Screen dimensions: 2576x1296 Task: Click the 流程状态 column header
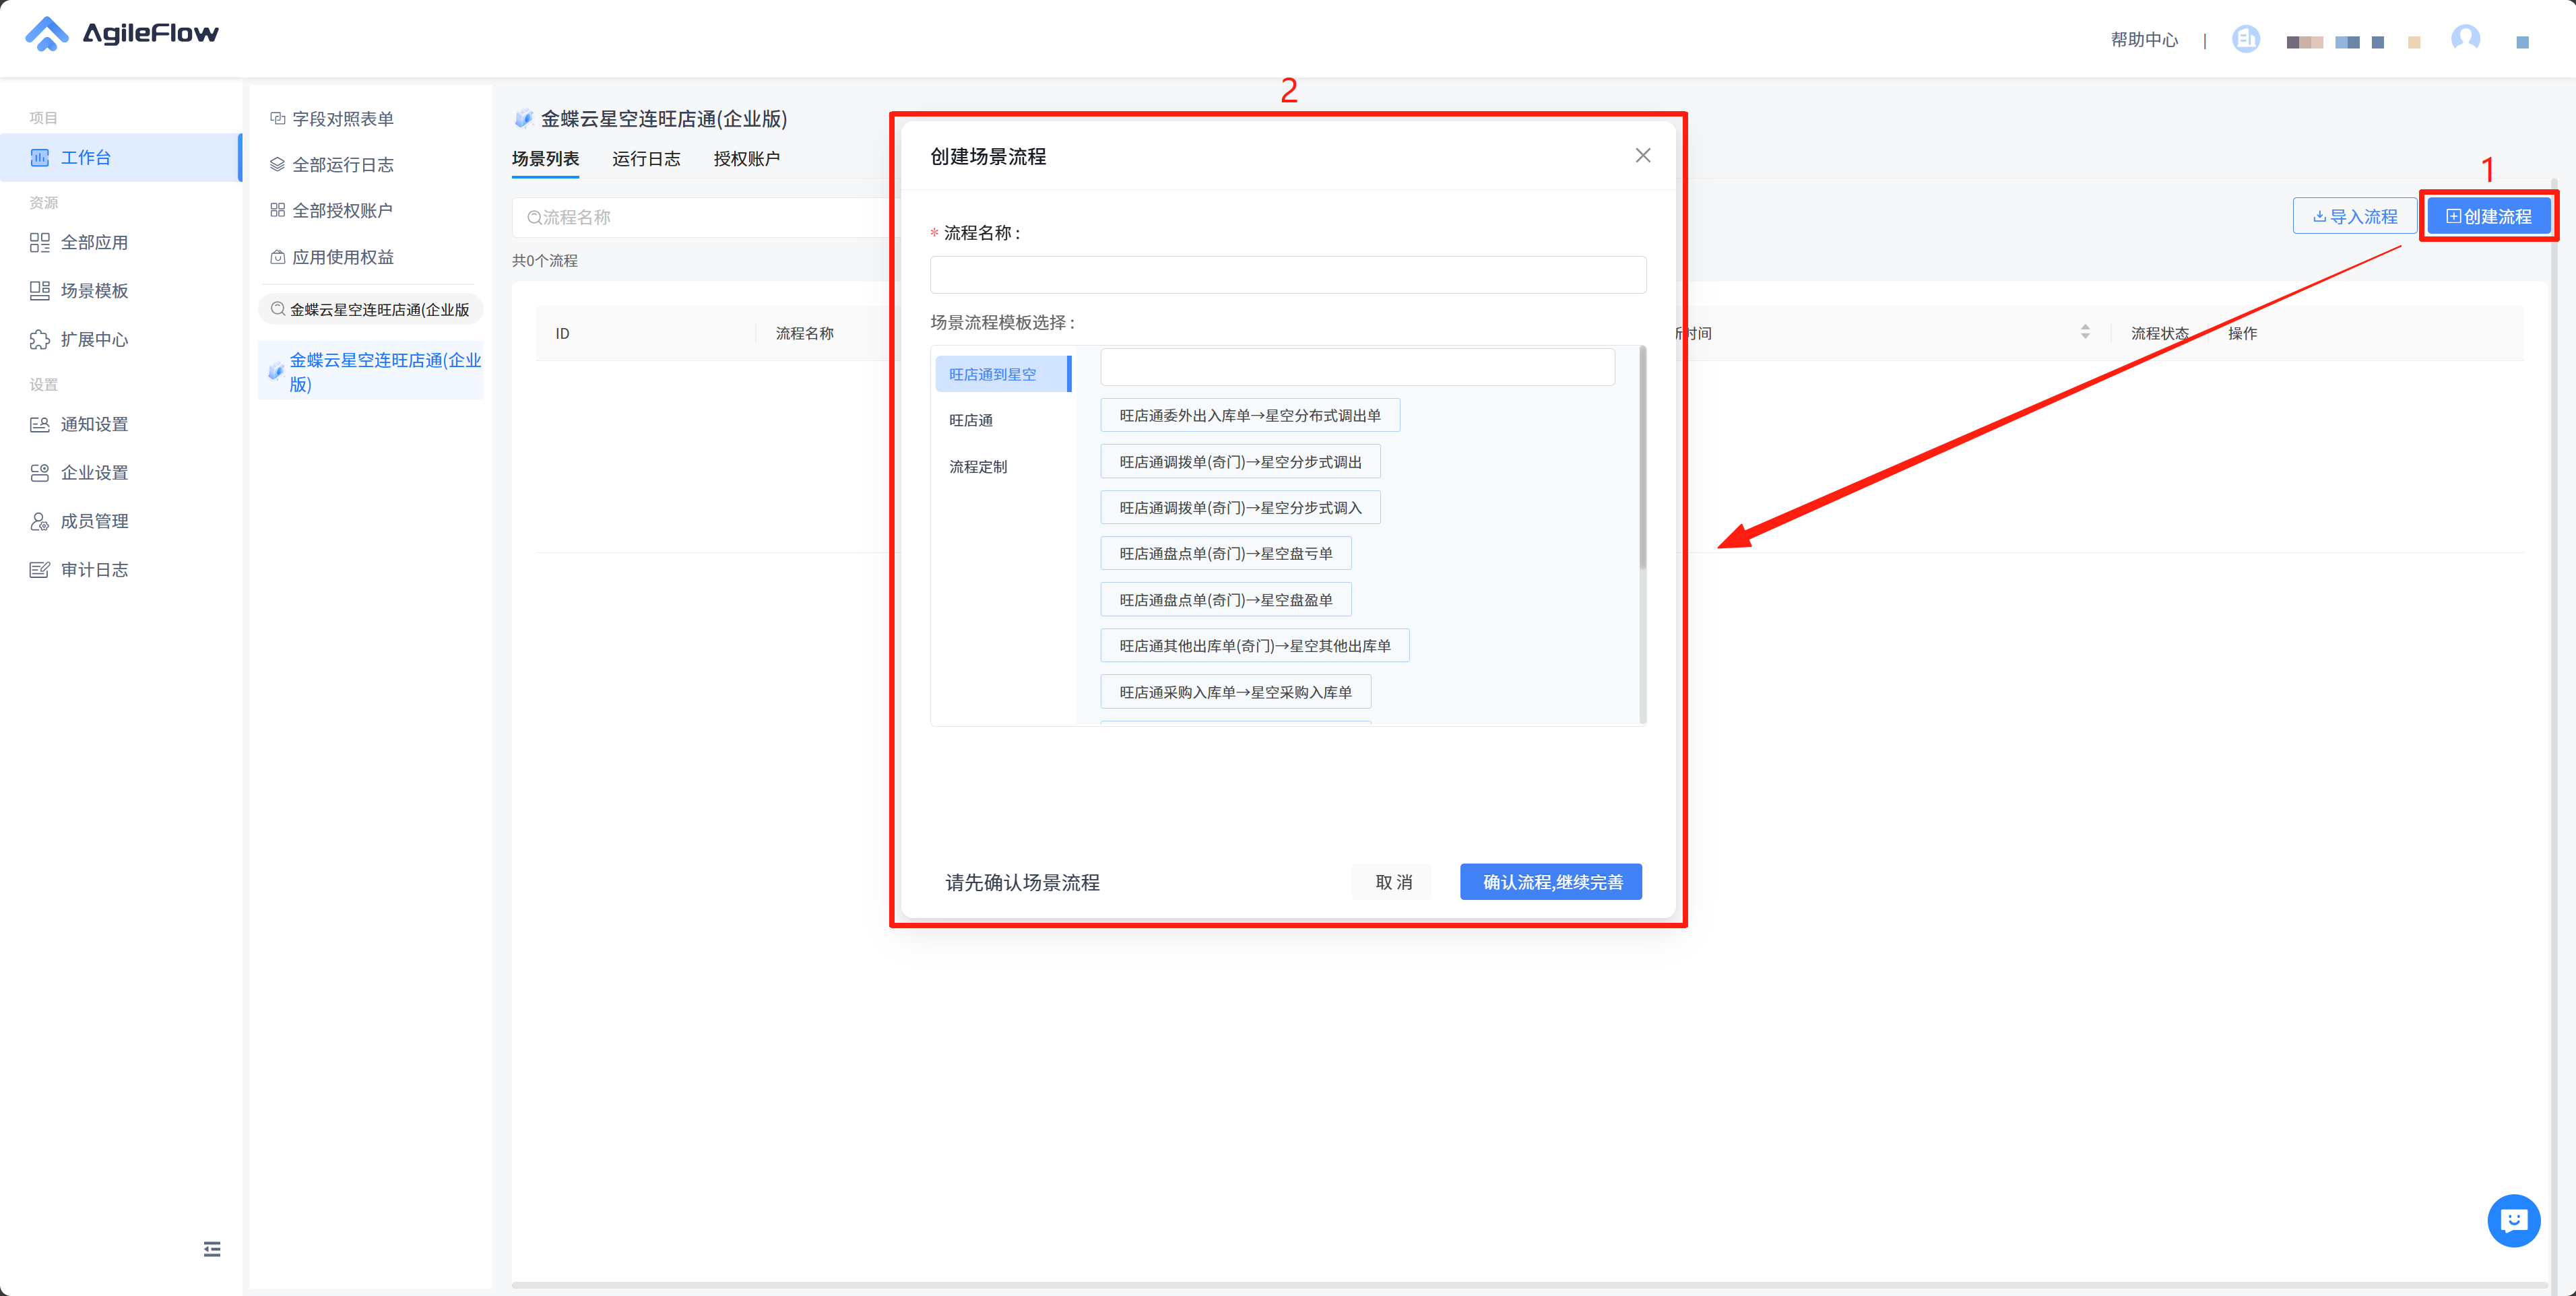point(2159,333)
